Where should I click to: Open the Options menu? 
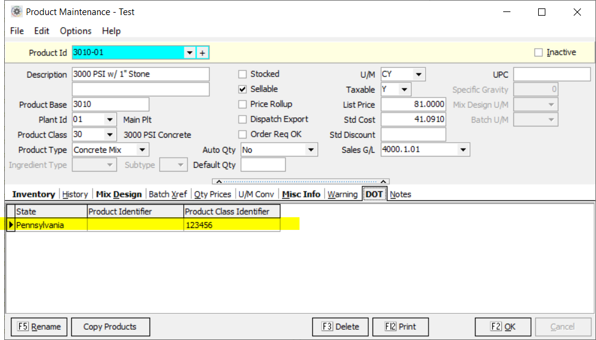pos(75,31)
